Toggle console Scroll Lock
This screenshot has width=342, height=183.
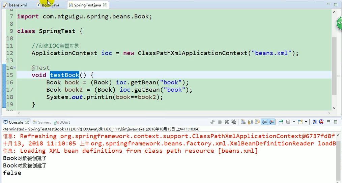click(x=250, y=122)
